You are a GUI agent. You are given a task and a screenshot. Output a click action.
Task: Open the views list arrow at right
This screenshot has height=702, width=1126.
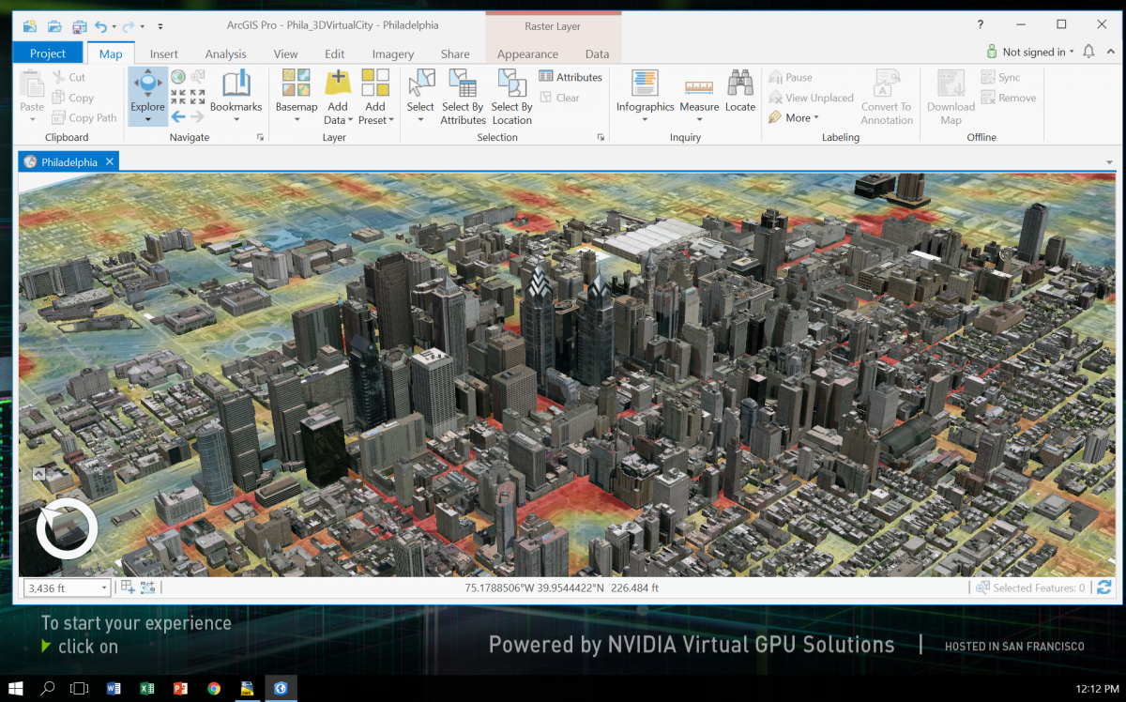pos(1110,162)
